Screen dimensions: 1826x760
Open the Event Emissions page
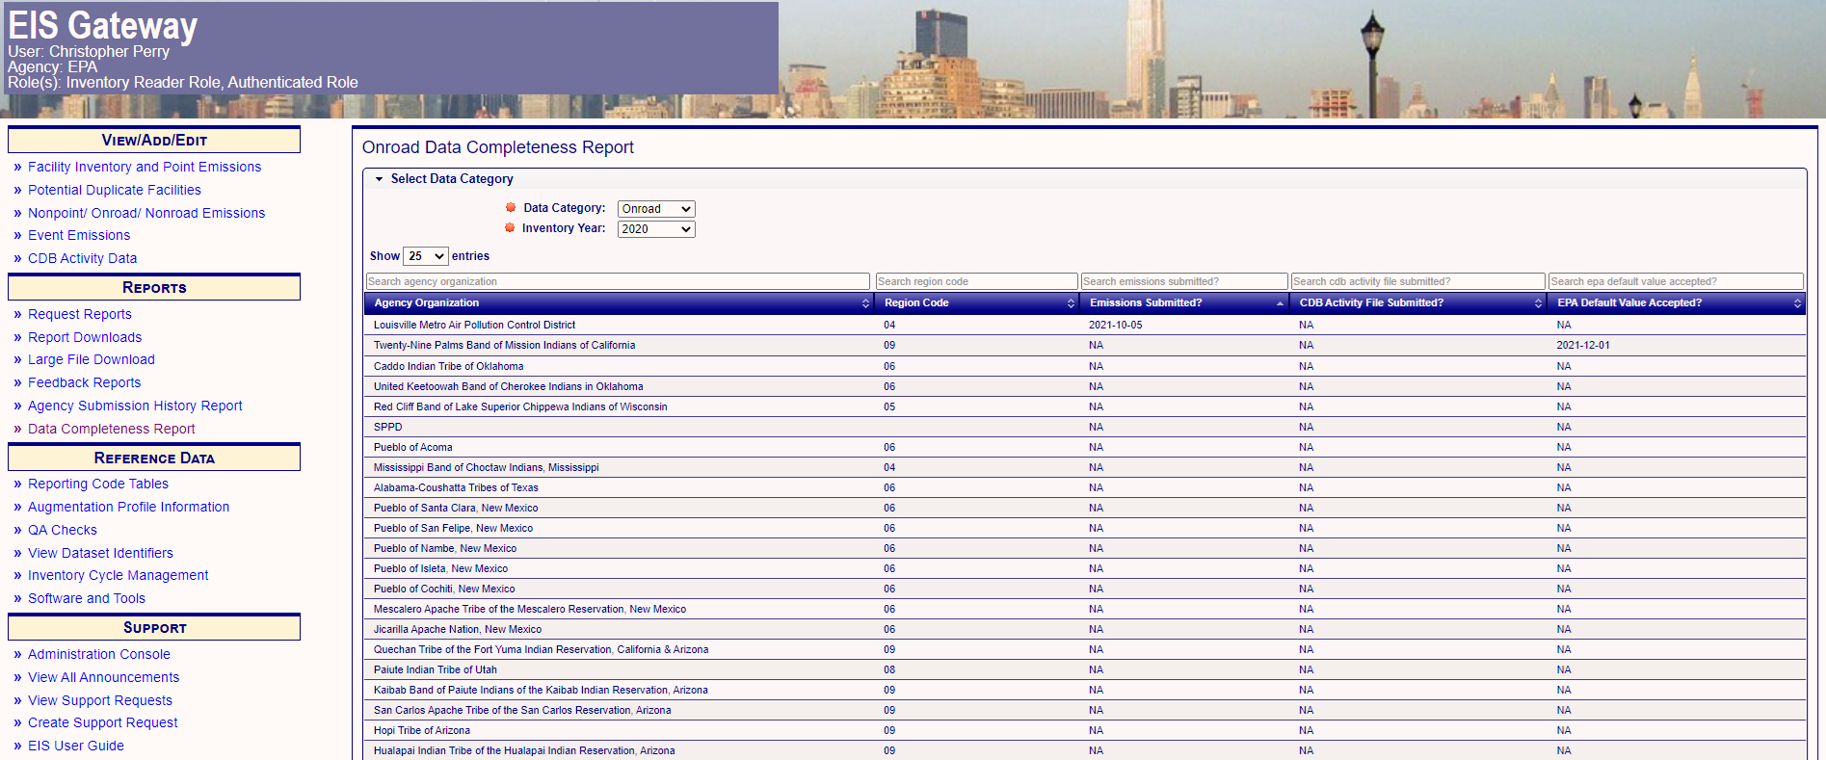[79, 235]
